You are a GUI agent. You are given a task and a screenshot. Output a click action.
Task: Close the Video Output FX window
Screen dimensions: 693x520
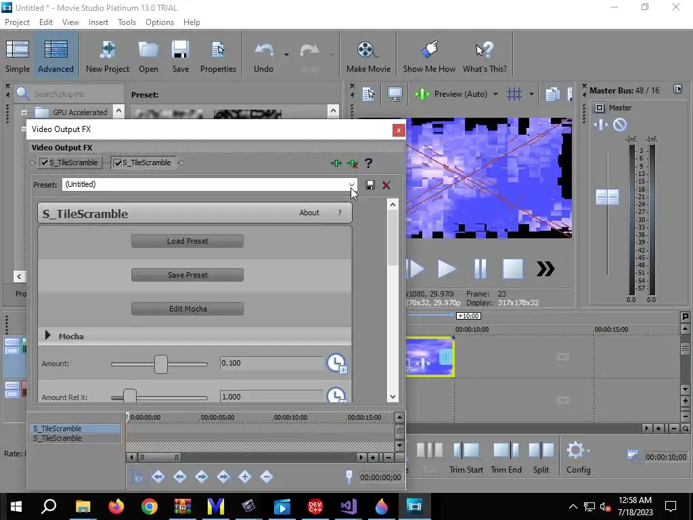point(398,130)
